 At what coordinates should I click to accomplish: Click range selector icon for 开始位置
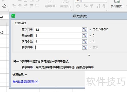pyautogui.click(x=85, y=36)
